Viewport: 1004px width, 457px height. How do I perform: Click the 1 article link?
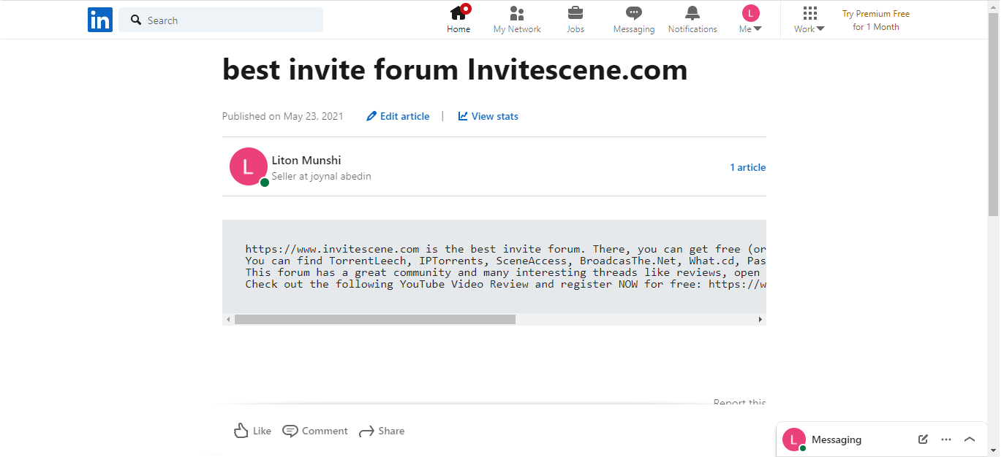pos(747,167)
